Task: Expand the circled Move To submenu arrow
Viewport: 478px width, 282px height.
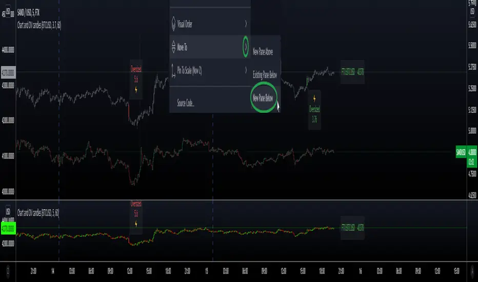Action: (246, 47)
